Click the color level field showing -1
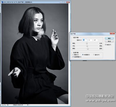The height and width of the screenshot is (107, 116). coord(90,40)
